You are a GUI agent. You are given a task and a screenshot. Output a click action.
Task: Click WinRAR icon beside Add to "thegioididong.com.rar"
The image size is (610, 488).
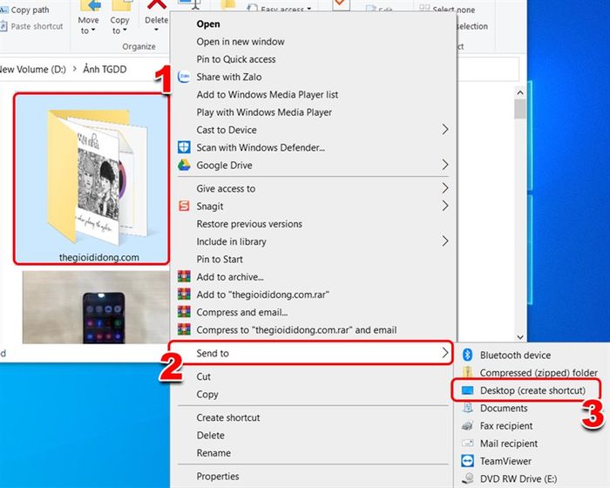[x=184, y=295]
